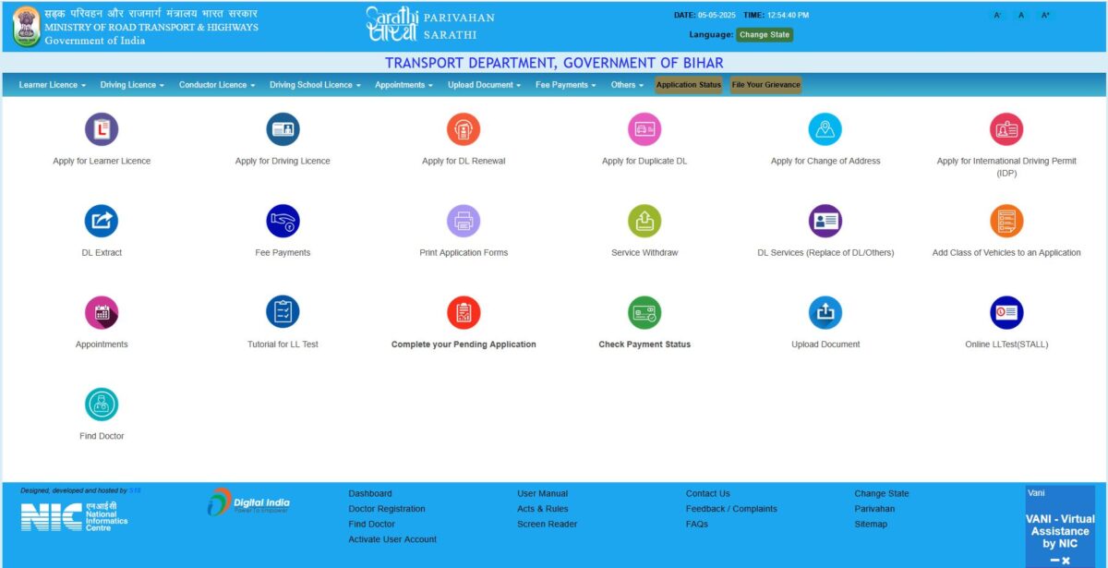This screenshot has width=1108, height=568.
Task: Click the Contact Us footer link
Action: (708, 493)
